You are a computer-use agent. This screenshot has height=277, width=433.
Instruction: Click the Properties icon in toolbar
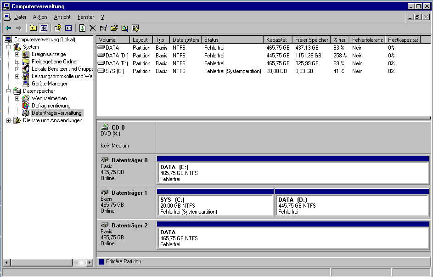click(103, 28)
